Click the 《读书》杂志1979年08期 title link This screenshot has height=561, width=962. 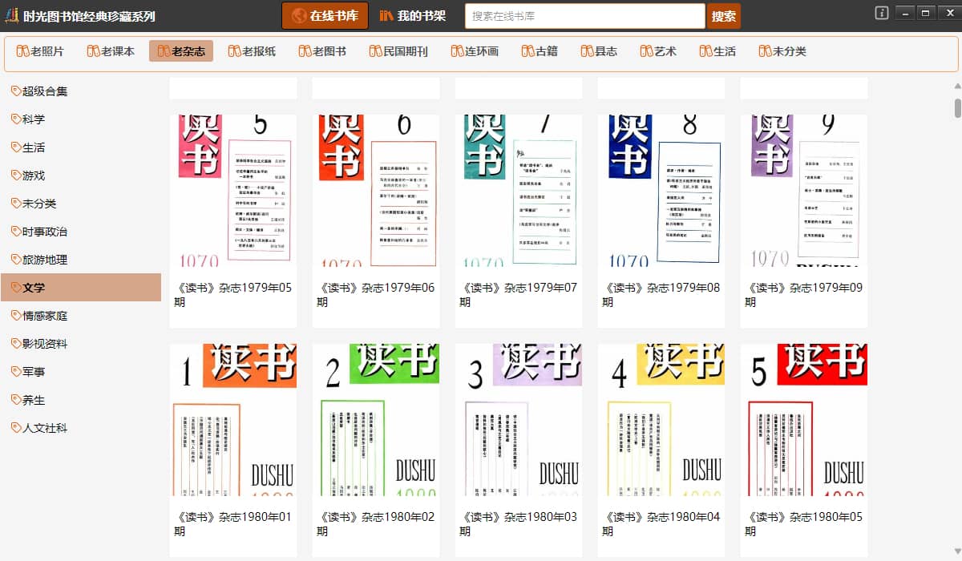661,295
